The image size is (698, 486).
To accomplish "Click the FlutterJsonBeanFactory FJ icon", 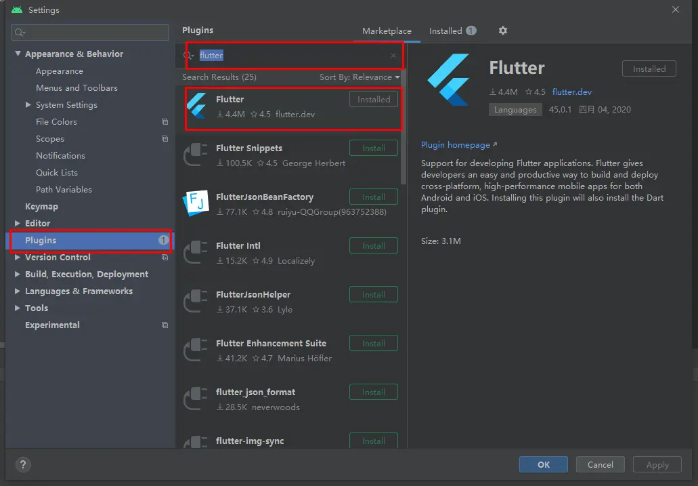I will 196,203.
